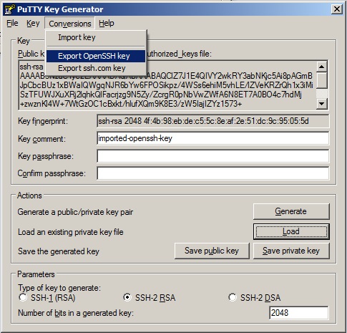Click the public key scrollbar up arrow
Screen dimensions: 347x333
coord(322,67)
